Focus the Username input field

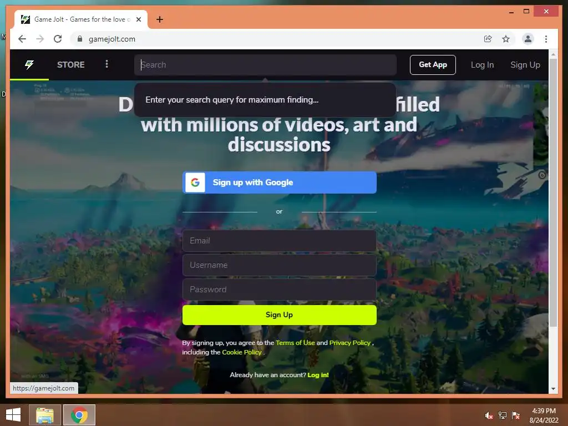(280, 265)
